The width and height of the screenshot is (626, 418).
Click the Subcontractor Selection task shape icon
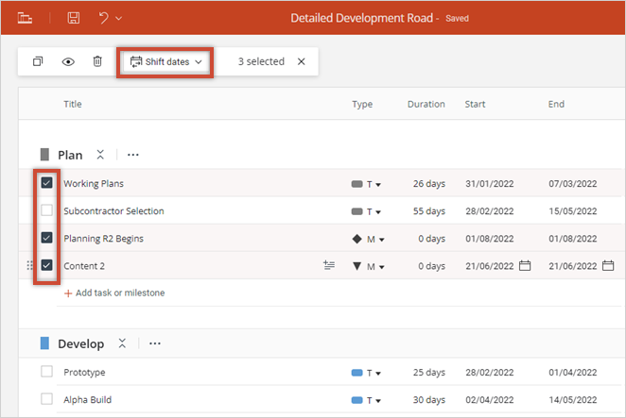click(x=356, y=211)
